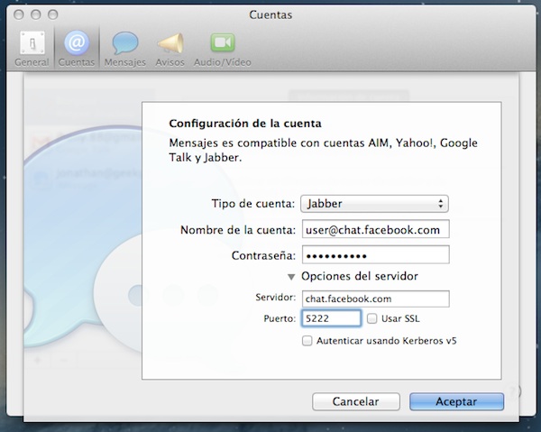Open the Avisos megaphone pane
Image resolution: width=541 pixels, height=432 pixels.
pyautogui.click(x=170, y=48)
